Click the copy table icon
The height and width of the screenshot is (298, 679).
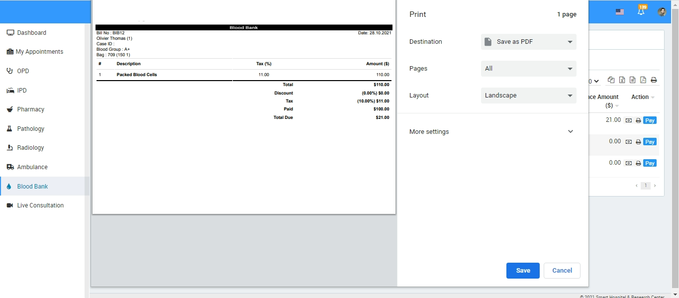click(611, 80)
